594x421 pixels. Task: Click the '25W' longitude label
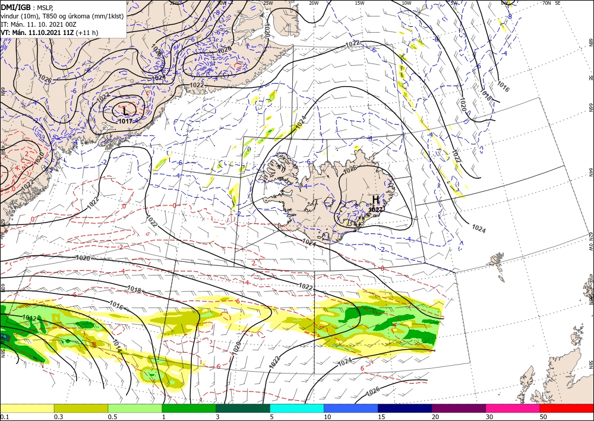click(268, 3)
